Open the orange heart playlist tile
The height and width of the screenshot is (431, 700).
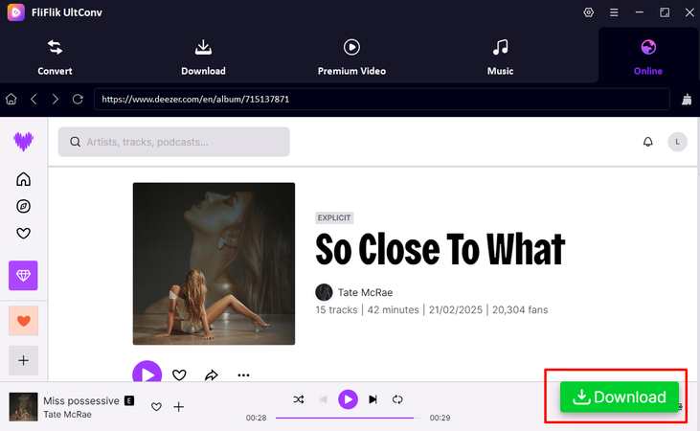tap(23, 321)
